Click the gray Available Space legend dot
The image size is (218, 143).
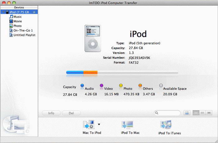pos(161,85)
